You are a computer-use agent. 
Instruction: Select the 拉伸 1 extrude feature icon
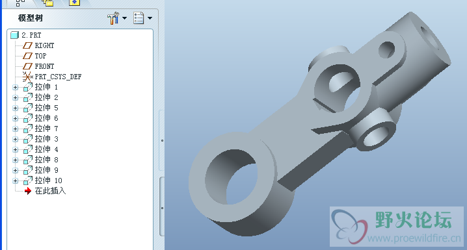[x=28, y=87]
